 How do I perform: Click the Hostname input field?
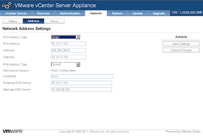[x=82, y=76]
